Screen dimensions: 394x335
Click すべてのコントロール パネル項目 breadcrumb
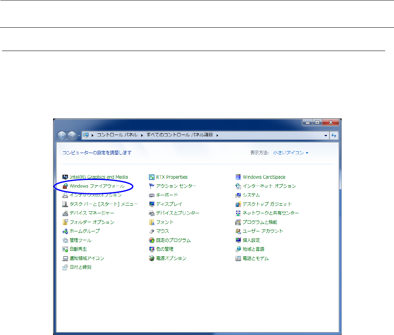179,135
